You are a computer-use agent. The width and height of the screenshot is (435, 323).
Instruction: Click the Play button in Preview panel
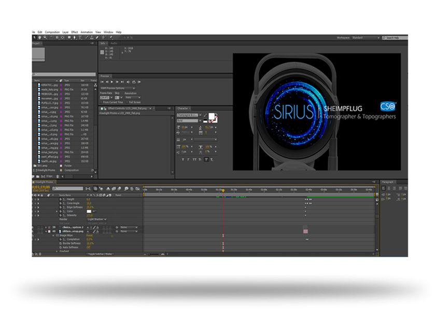coord(112,82)
